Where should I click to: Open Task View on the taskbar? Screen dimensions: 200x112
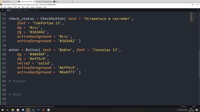[x=7, y=110]
